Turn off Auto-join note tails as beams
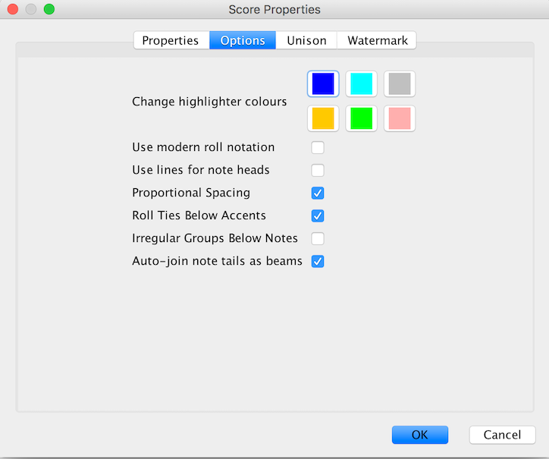 (x=318, y=262)
